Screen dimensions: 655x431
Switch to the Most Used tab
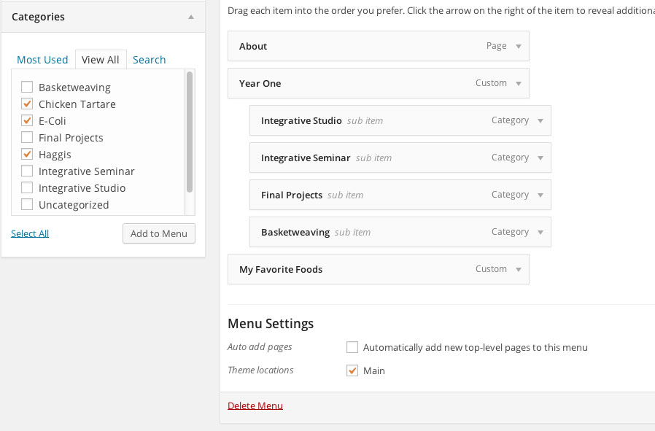[x=42, y=60]
